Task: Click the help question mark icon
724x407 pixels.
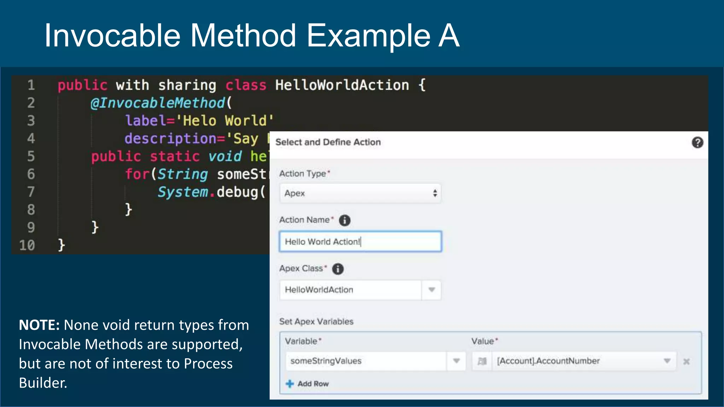Action: 697,142
